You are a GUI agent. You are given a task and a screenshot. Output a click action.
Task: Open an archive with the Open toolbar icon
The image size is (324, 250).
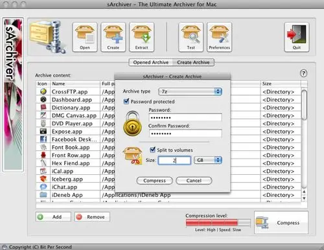tap(85, 37)
